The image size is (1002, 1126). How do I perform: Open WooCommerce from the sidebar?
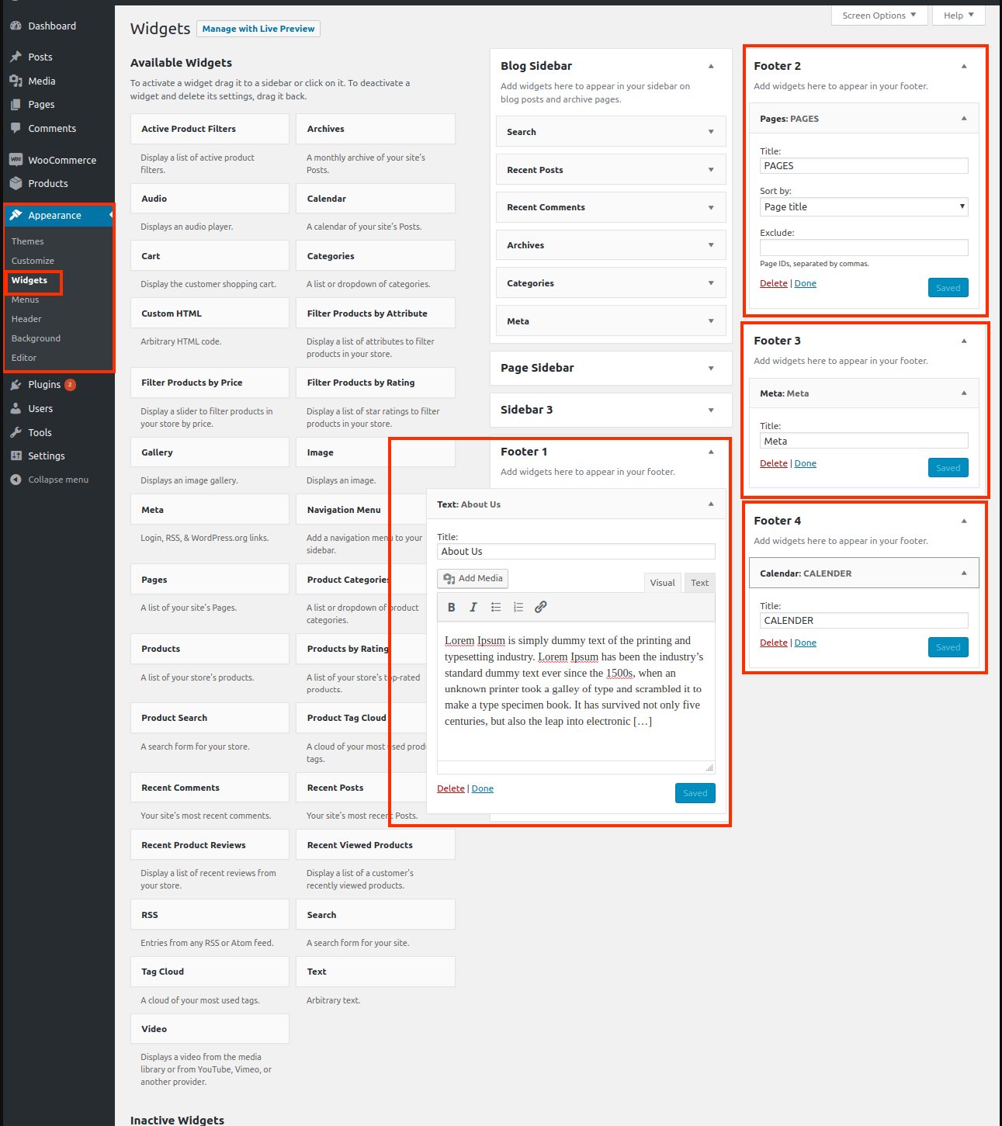click(62, 160)
